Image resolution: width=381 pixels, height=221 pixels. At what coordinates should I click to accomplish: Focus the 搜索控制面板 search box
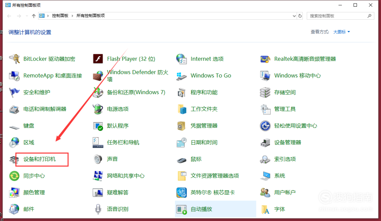(340, 16)
